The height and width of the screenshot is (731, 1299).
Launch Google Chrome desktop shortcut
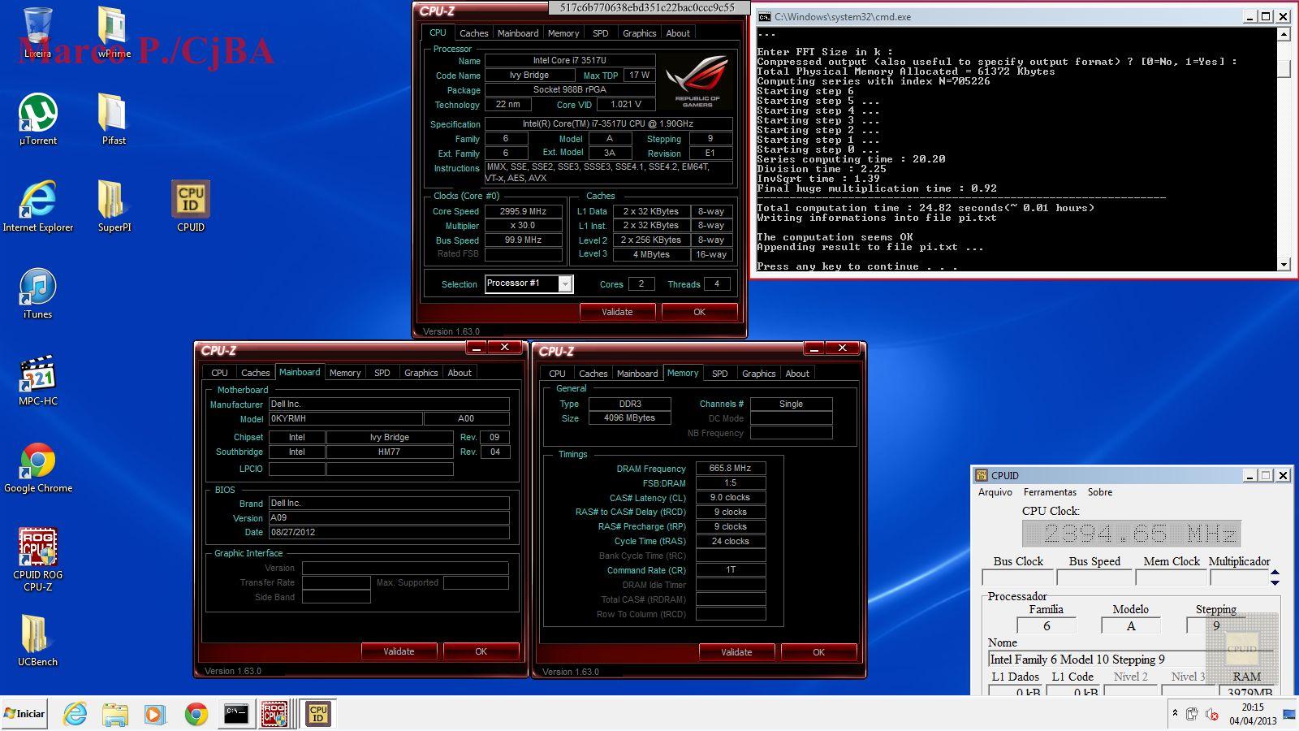(37, 468)
